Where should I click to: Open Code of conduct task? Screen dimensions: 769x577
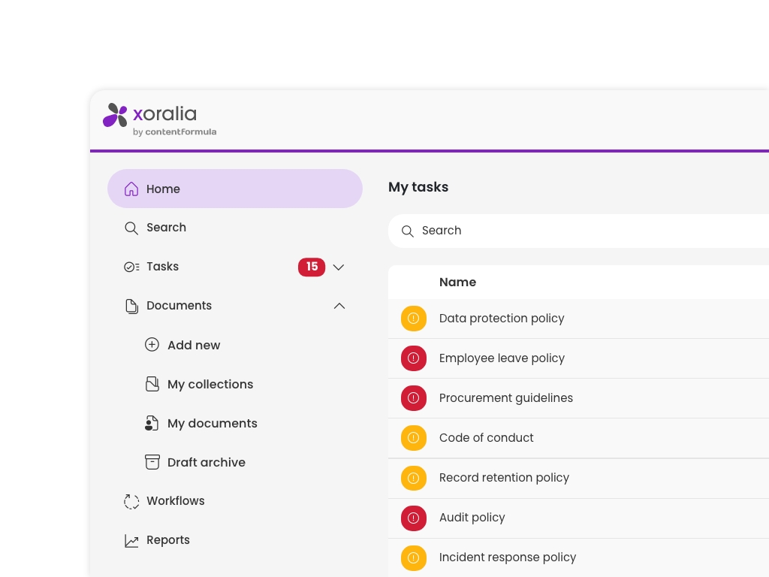pyautogui.click(x=486, y=438)
